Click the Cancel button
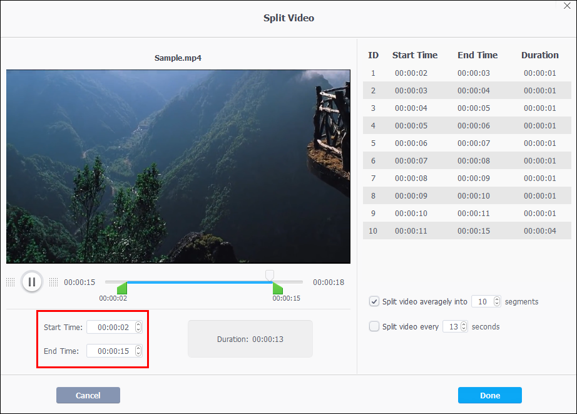The height and width of the screenshot is (414, 577). (x=88, y=395)
